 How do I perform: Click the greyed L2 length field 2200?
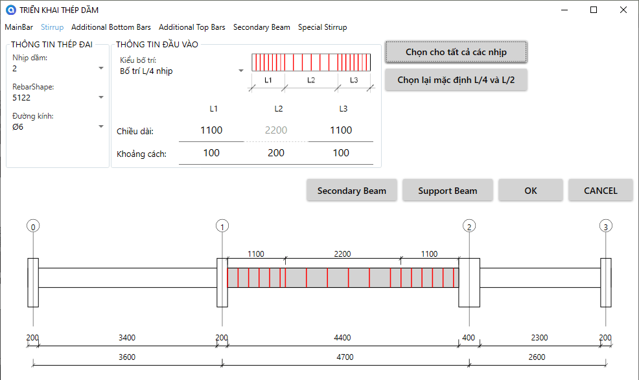point(276,130)
